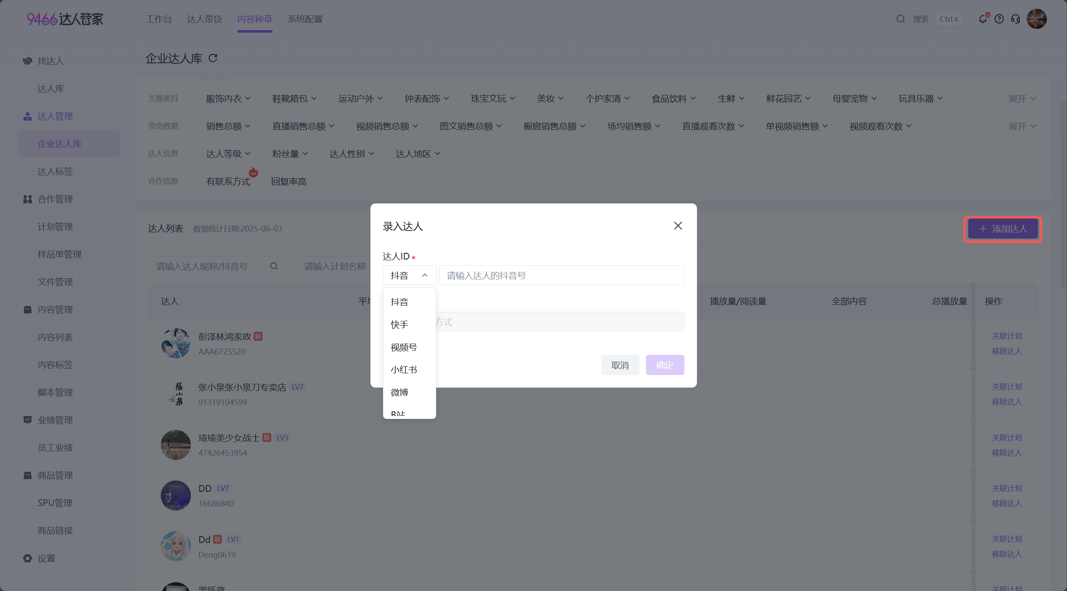Expand 美妆 category filter
1067x591 pixels.
pyautogui.click(x=550, y=98)
